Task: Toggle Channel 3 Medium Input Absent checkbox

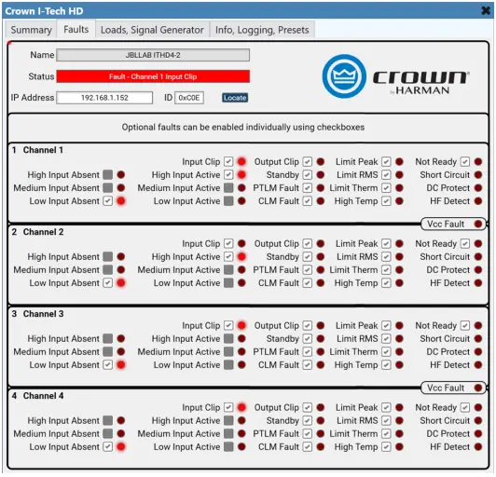Action: point(108,352)
